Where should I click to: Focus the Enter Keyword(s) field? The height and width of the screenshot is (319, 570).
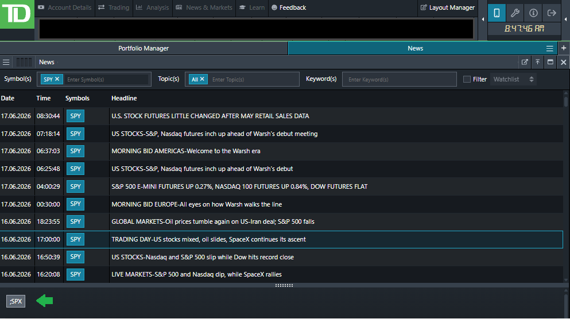[x=399, y=79]
